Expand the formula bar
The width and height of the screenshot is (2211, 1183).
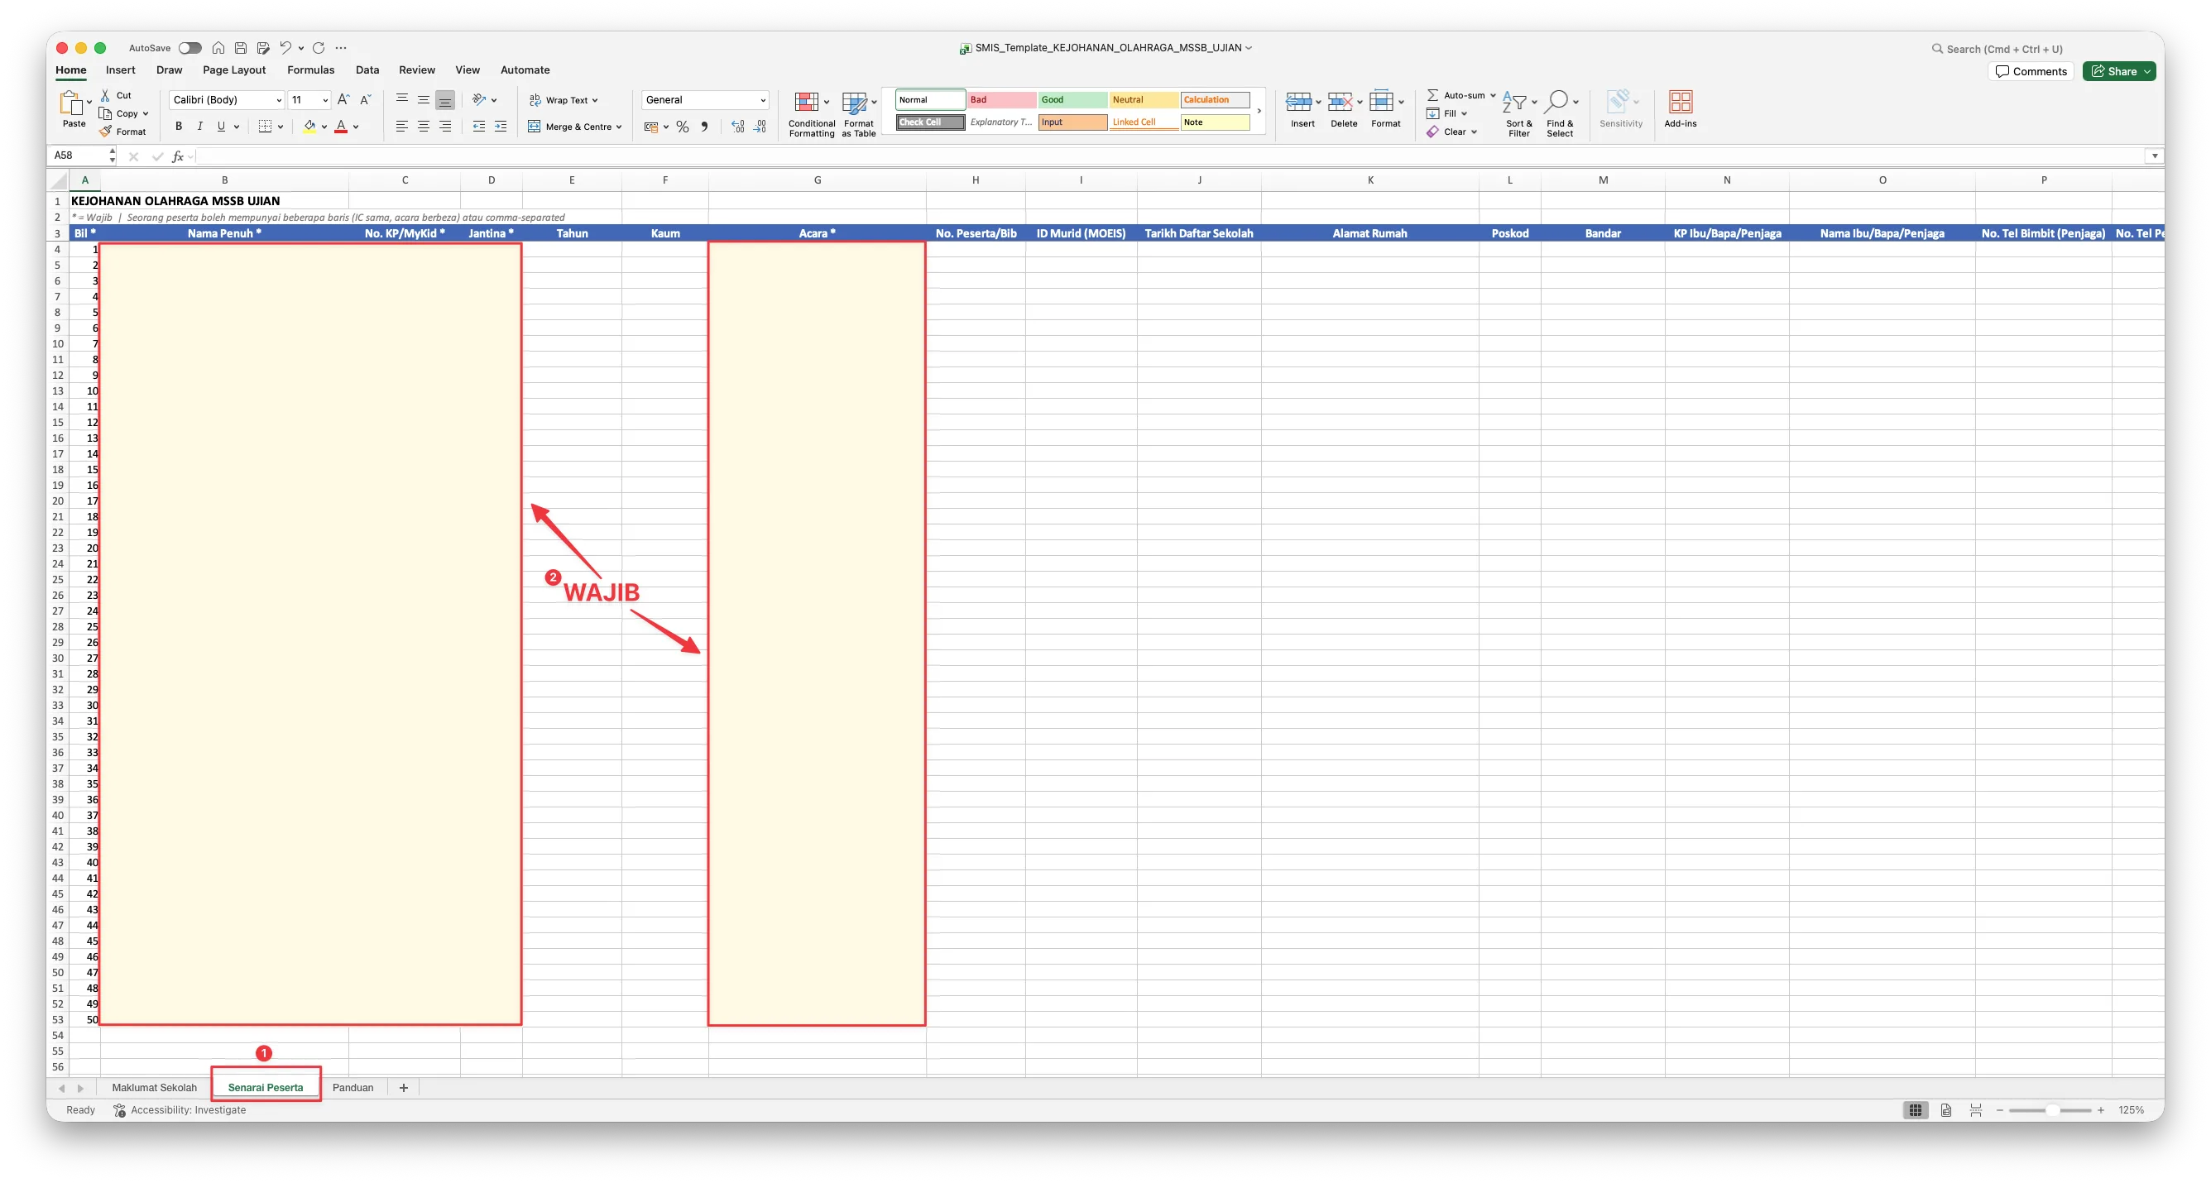click(2155, 156)
